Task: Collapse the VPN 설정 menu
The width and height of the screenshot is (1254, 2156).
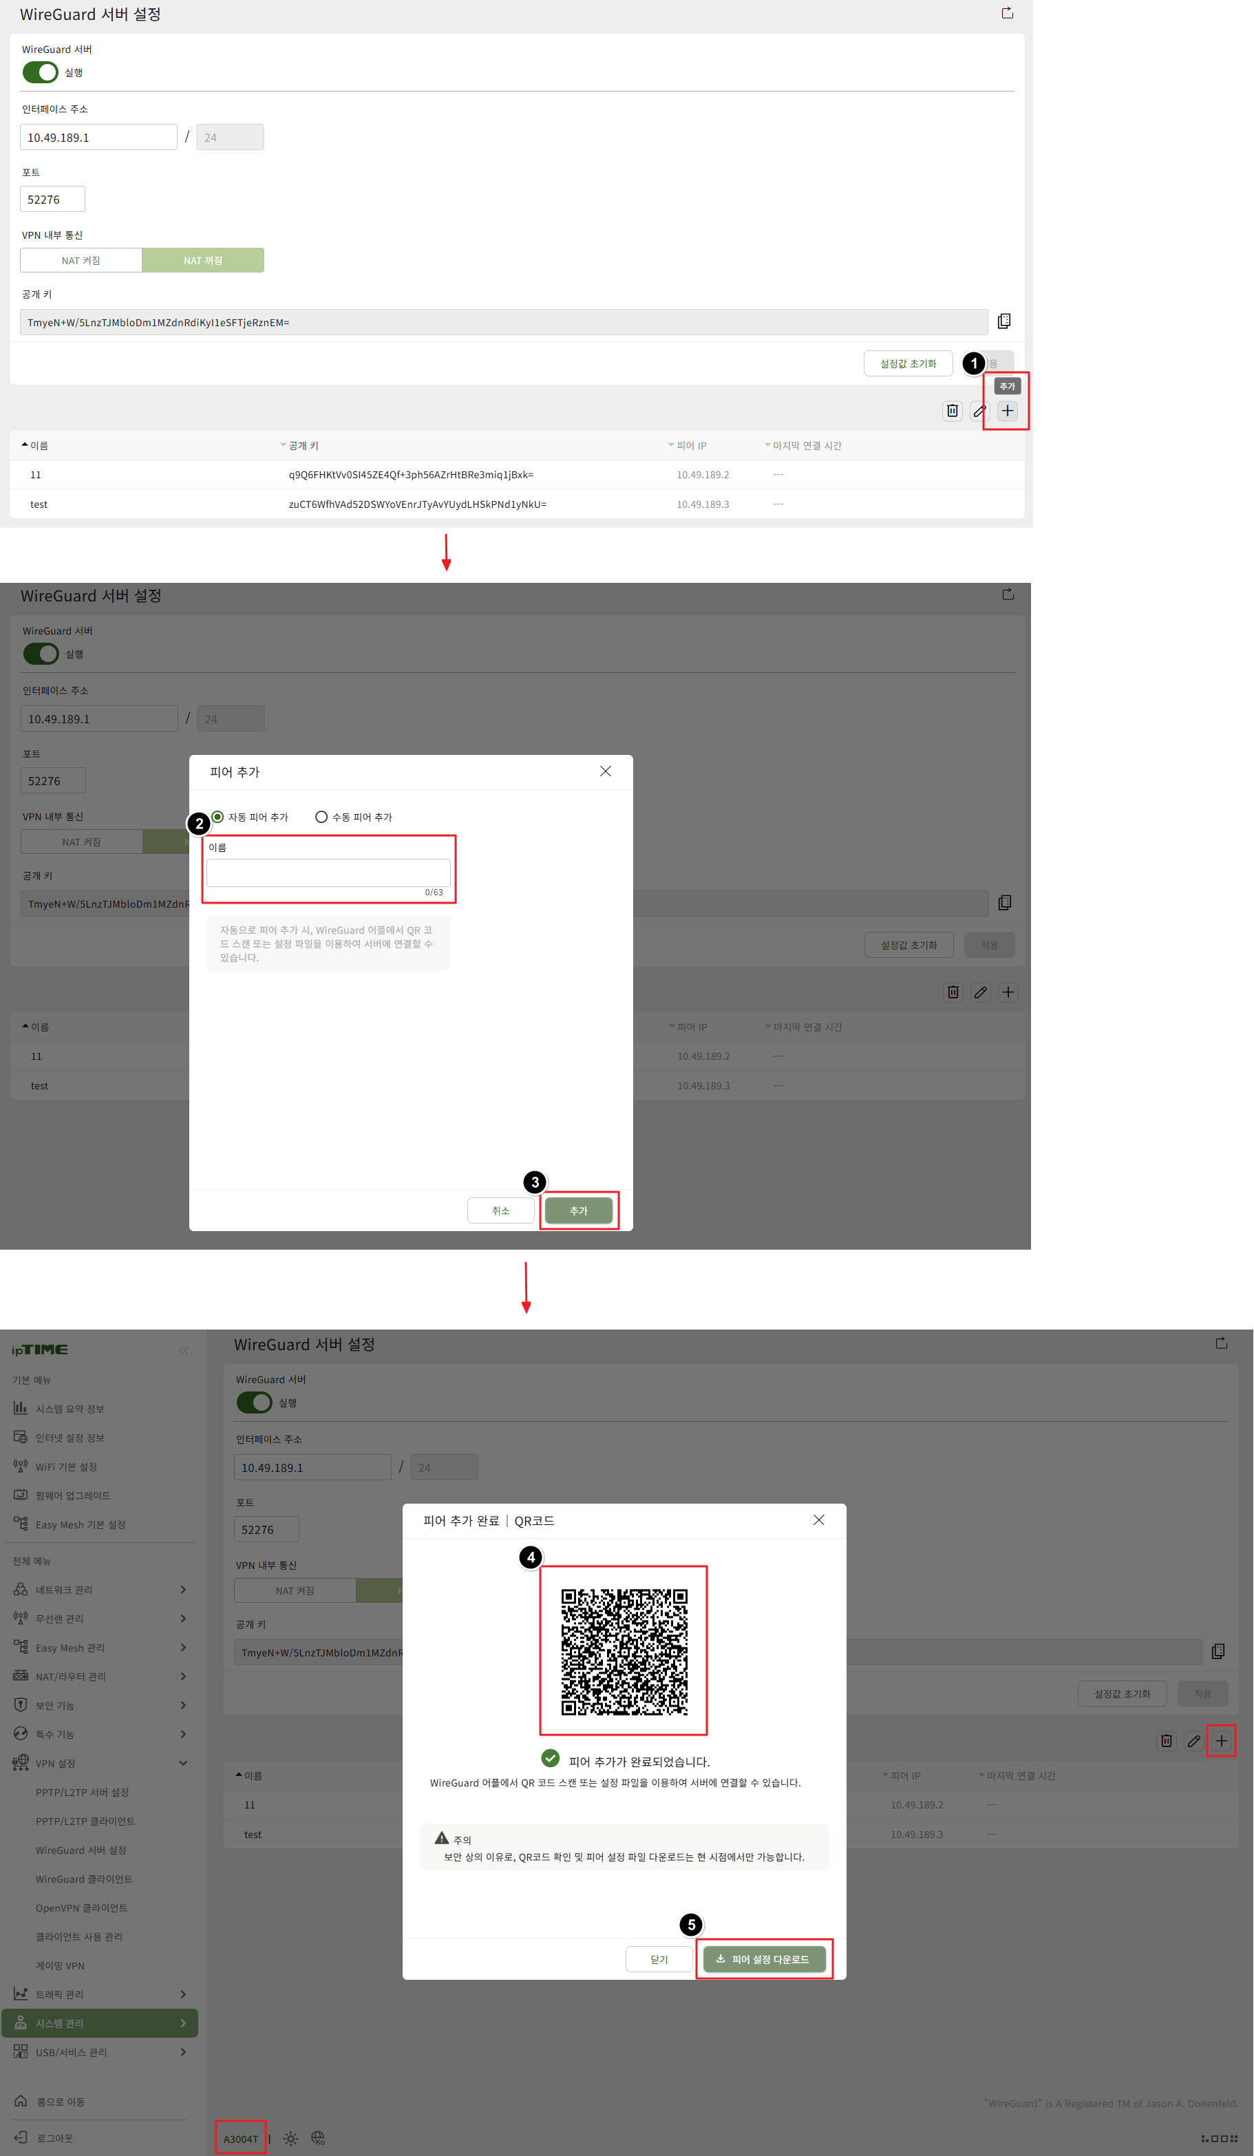Action: pyautogui.click(x=100, y=1763)
